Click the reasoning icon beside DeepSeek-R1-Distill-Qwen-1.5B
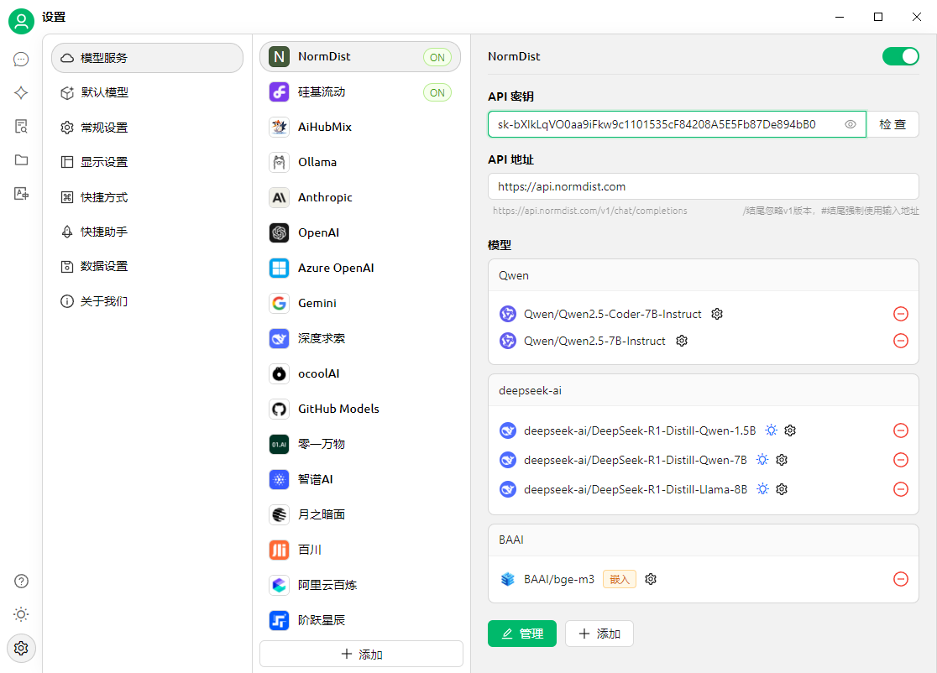 pyautogui.click(x=772, y=430)
